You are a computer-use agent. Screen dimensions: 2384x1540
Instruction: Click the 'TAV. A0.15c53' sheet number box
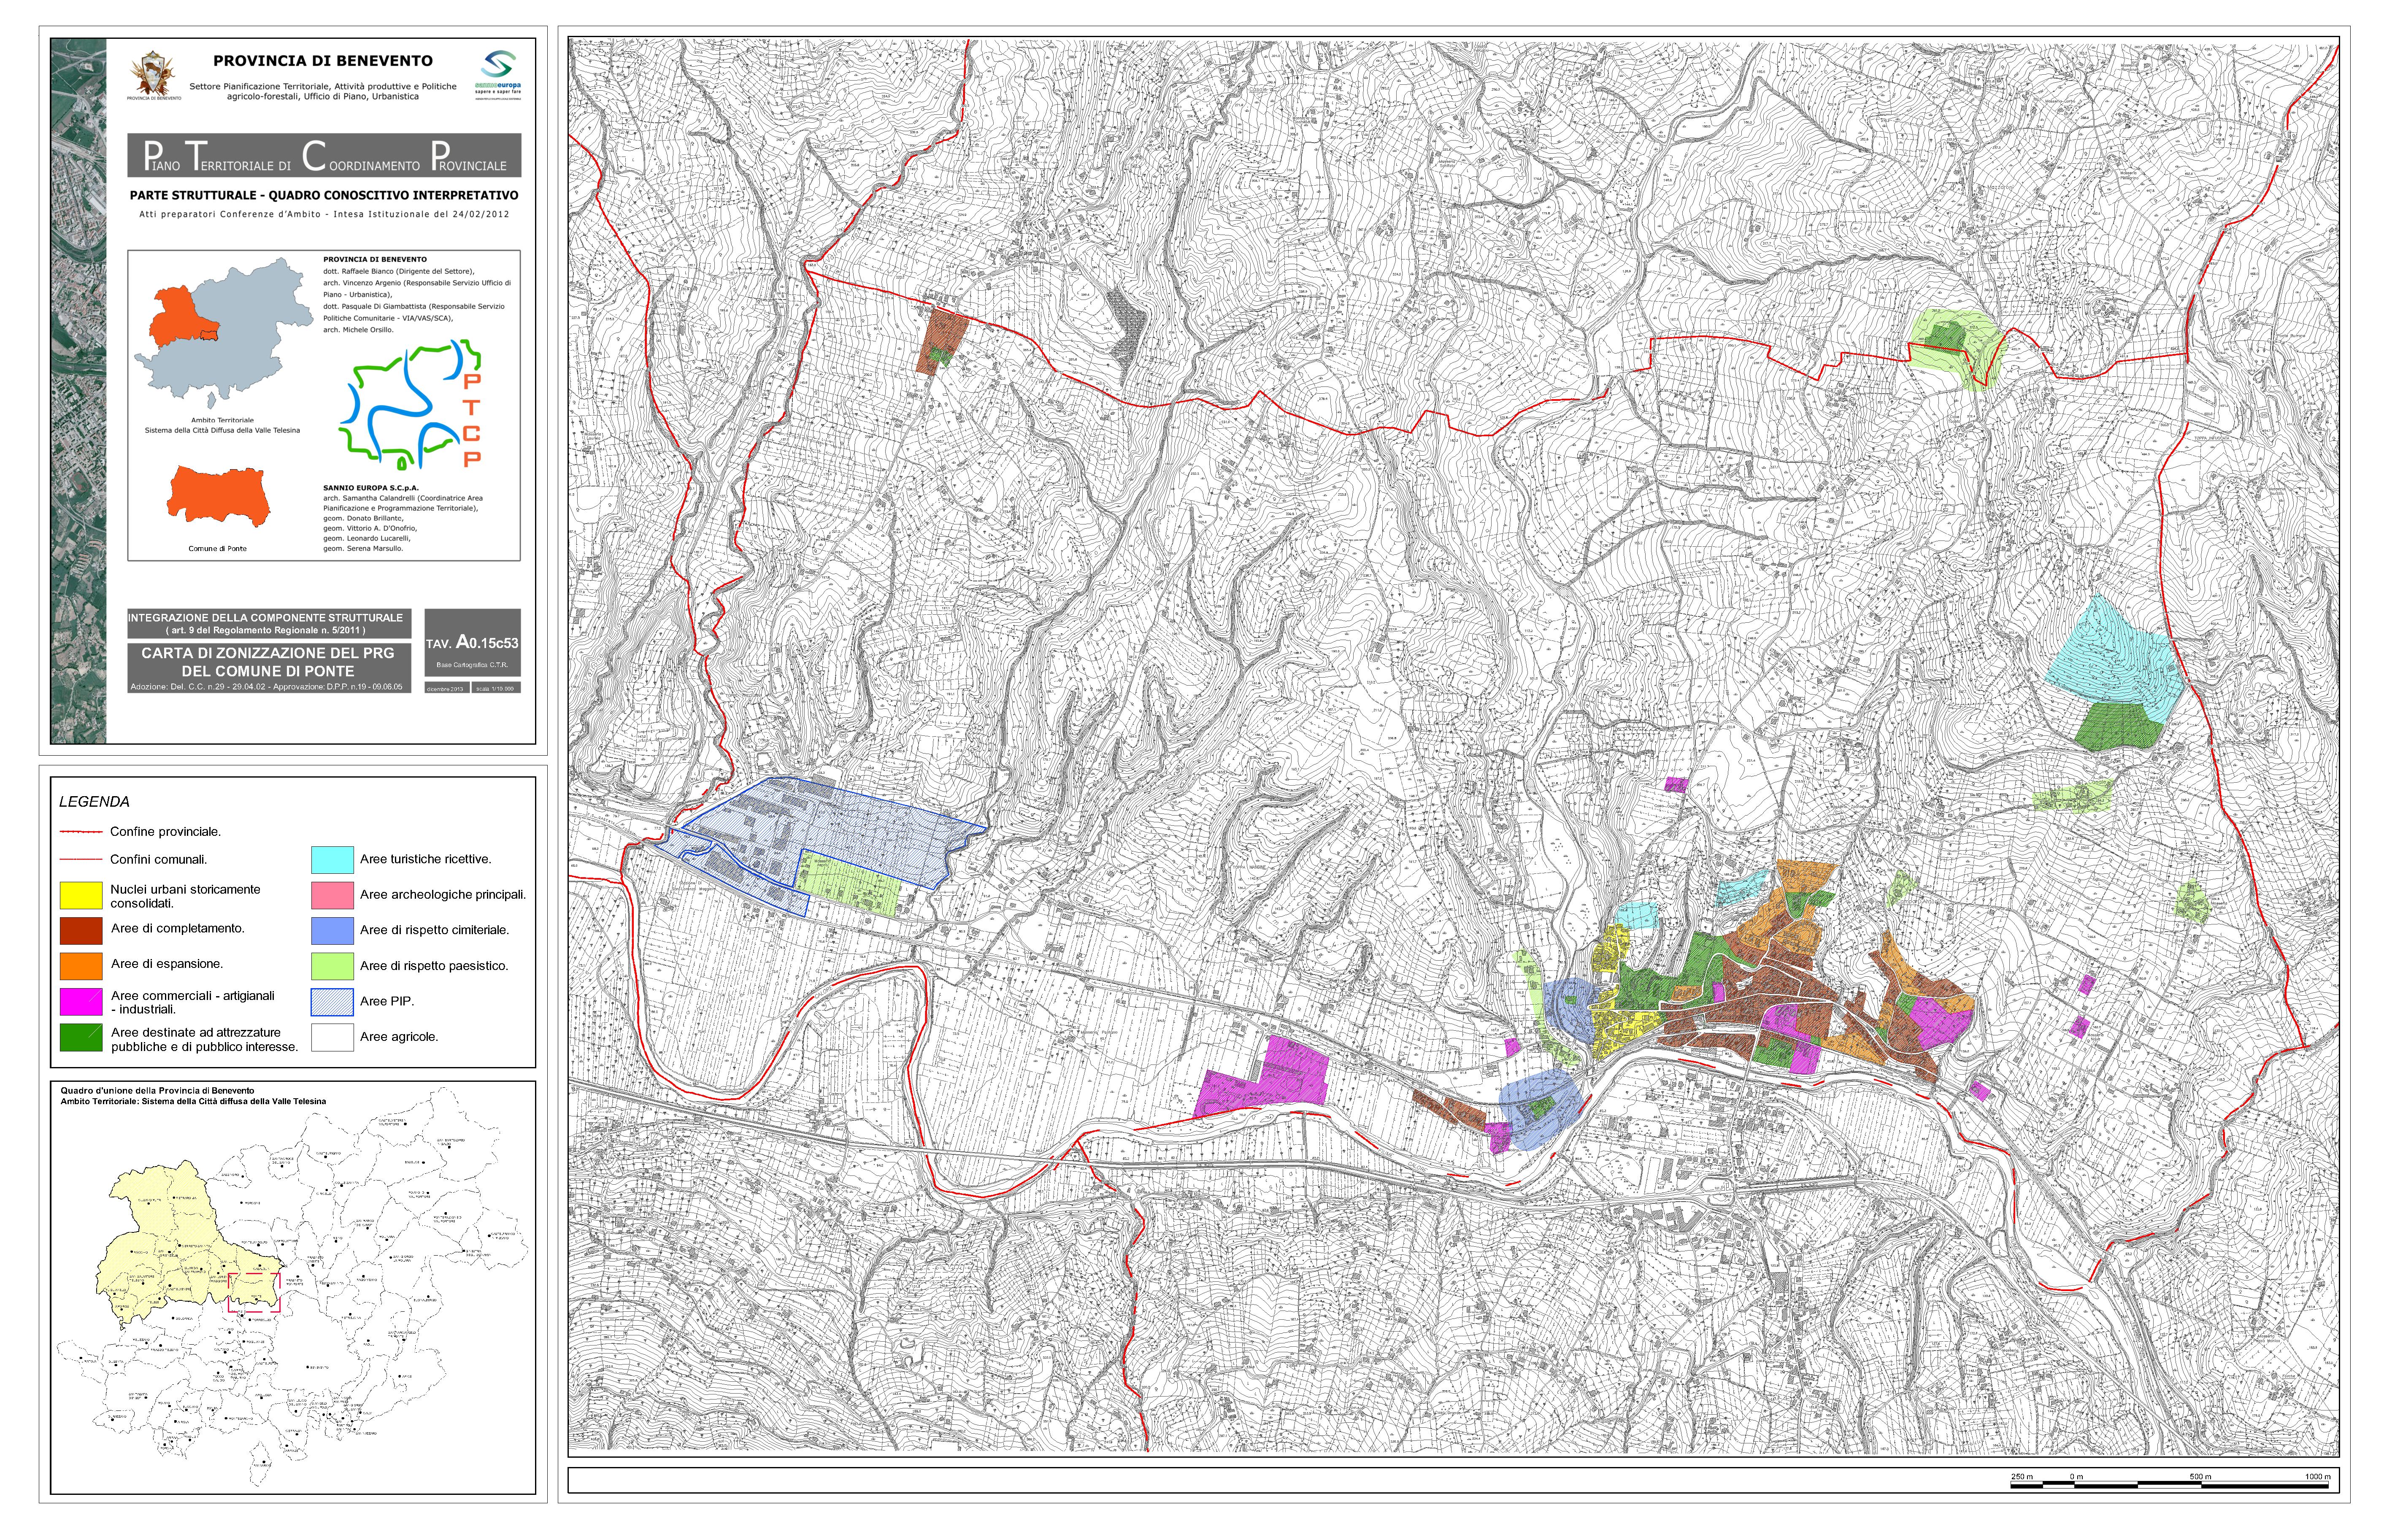[472, 643]
